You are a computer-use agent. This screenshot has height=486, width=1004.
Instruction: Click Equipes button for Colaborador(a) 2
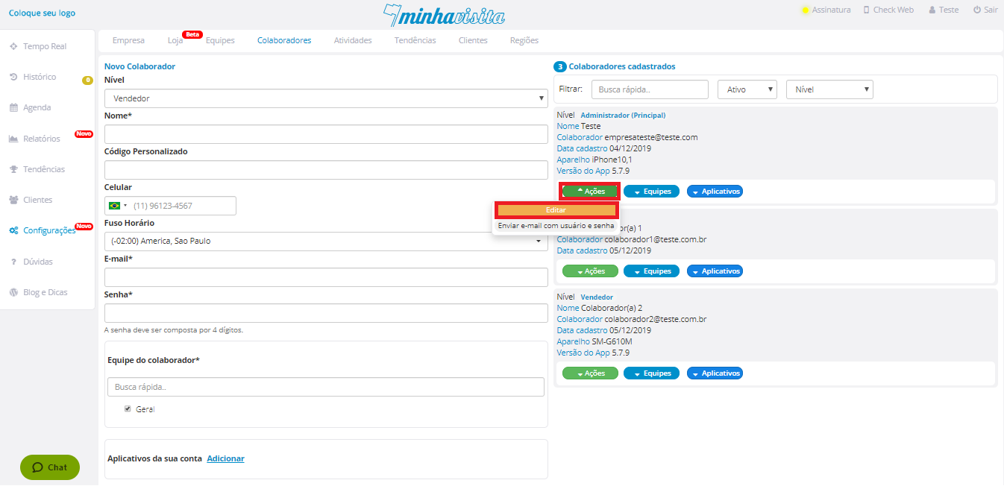[651, 373]
